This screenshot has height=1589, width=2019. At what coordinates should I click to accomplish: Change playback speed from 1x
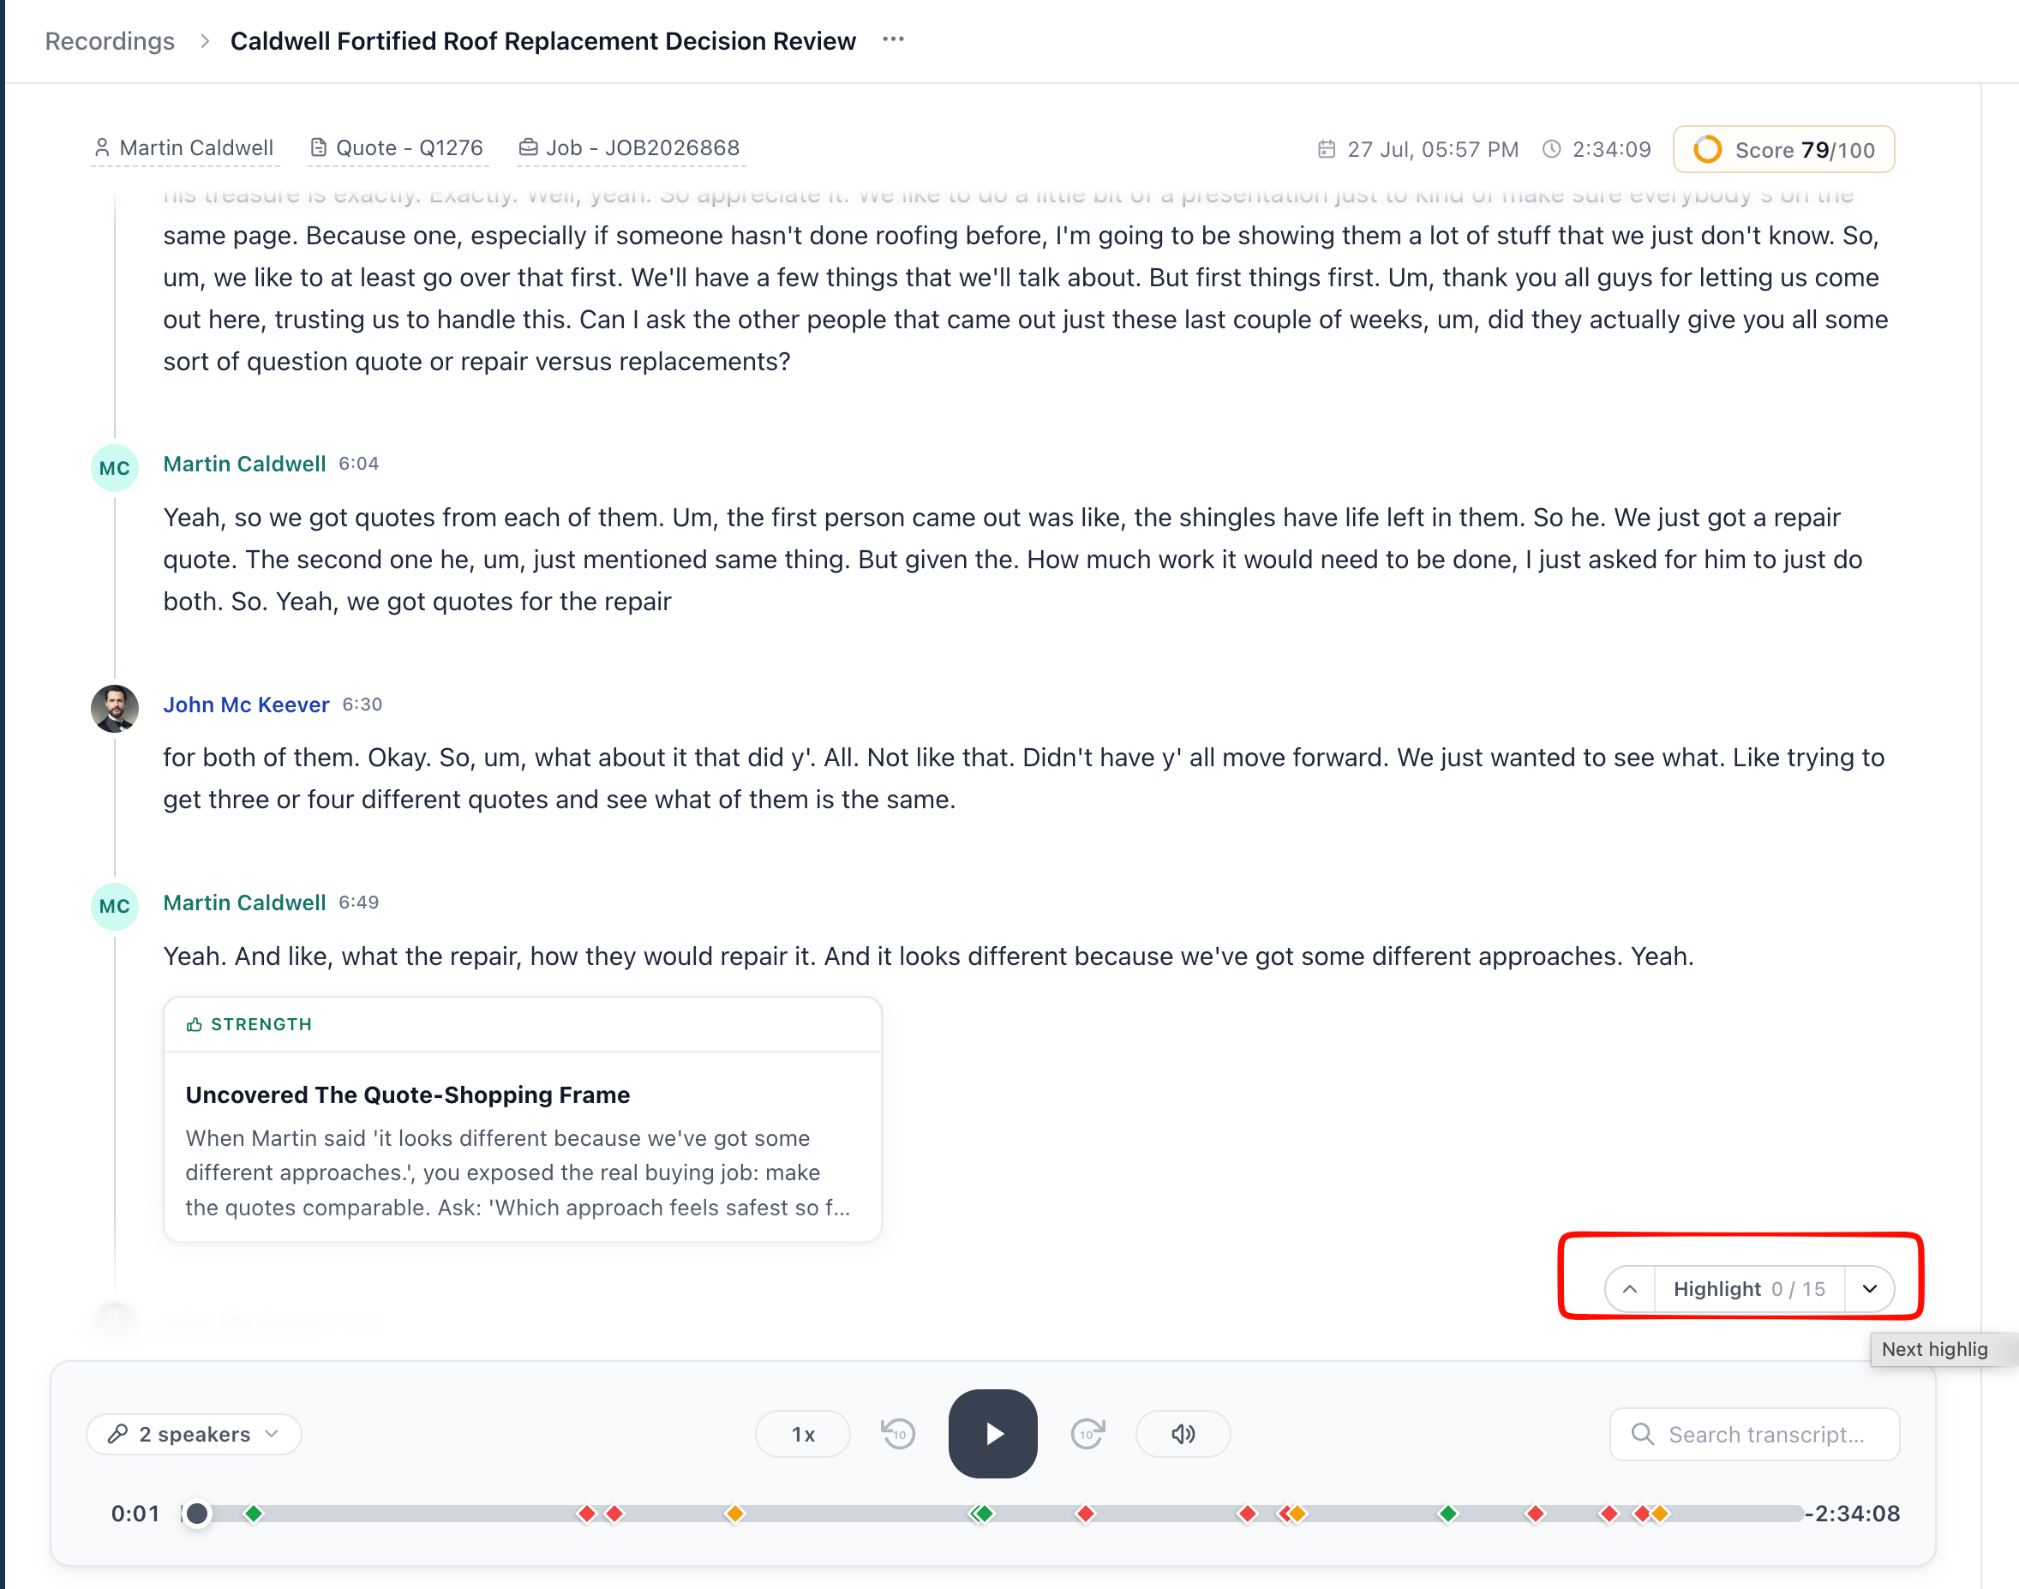coord(803,1434)
